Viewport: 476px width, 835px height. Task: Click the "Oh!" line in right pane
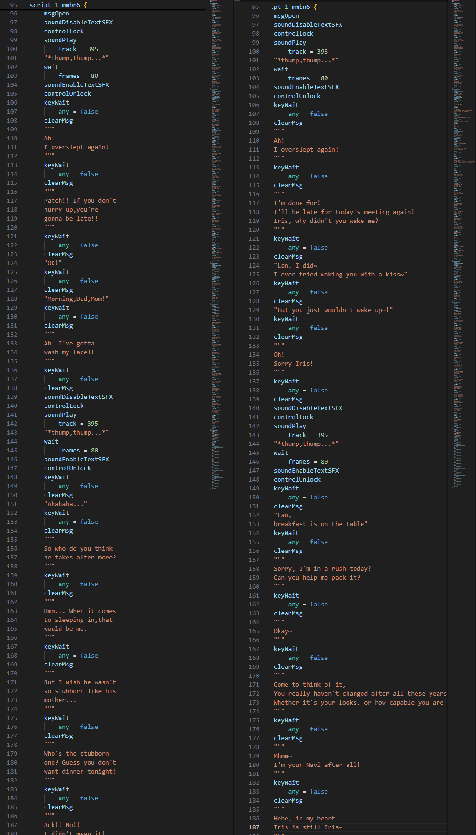pos(279,355)
